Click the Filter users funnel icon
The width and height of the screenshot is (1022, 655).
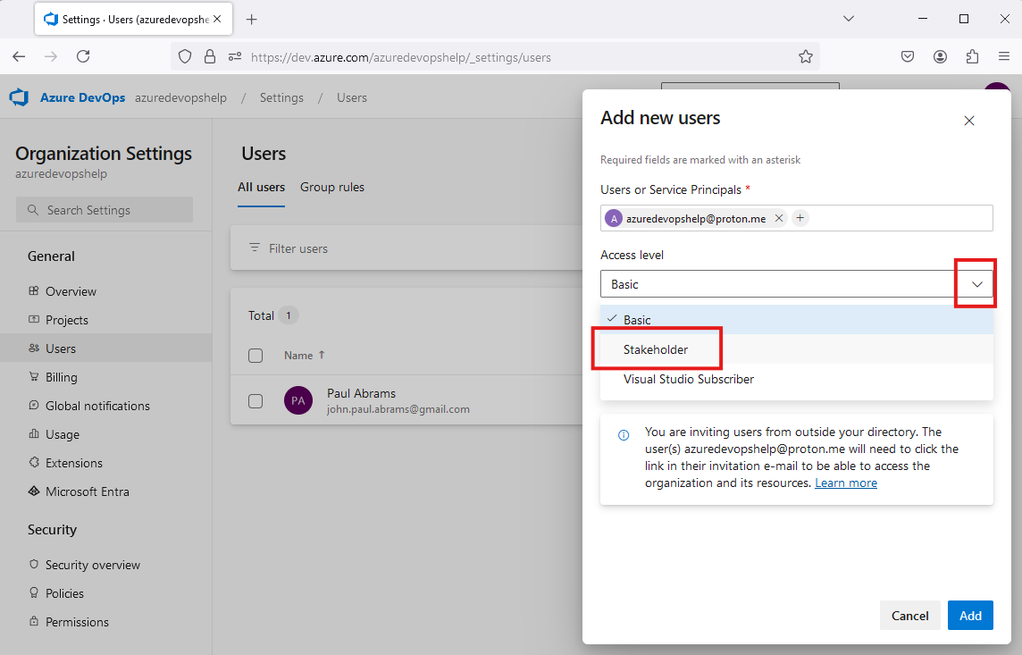point(255,248)
